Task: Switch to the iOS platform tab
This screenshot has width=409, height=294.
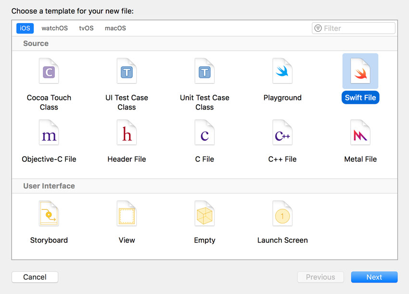Action: (x=25, y=28)
